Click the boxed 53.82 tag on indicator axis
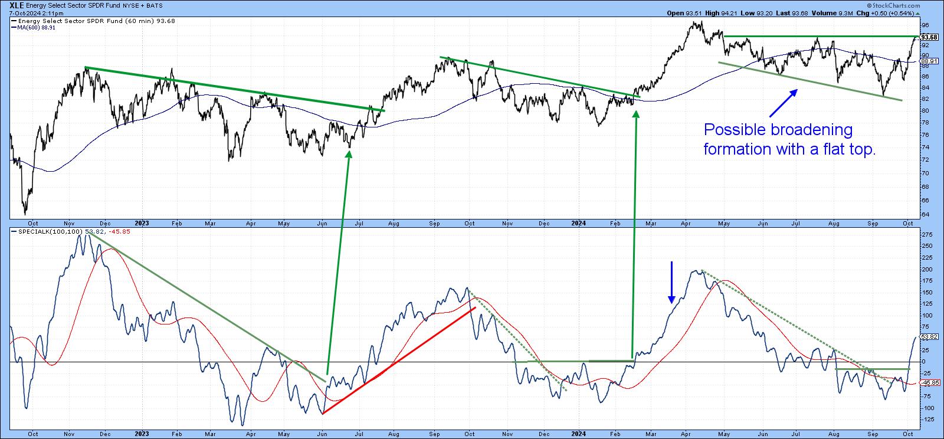The height and width of the screenshot is (439, 944). coord(929,337)
